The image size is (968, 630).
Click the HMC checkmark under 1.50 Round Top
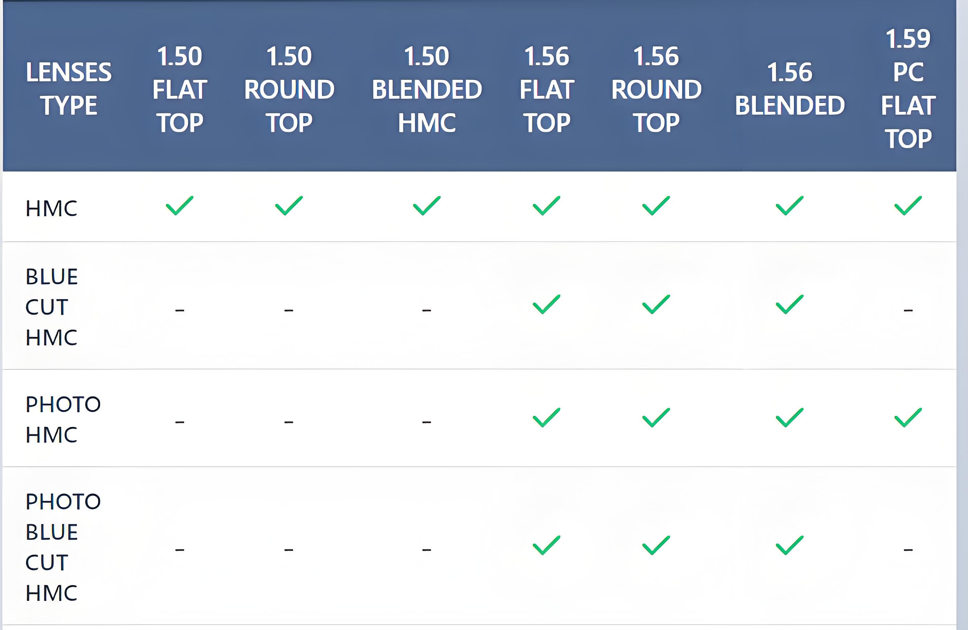(289, 206)
